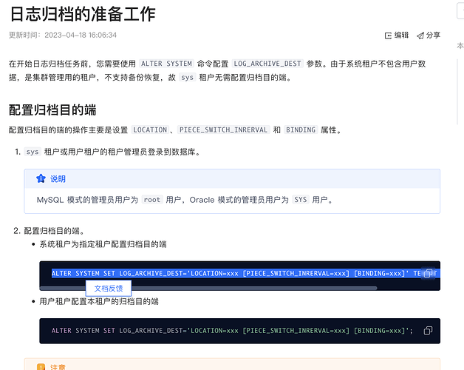Click the inline code BINDING

coord(301,129)
